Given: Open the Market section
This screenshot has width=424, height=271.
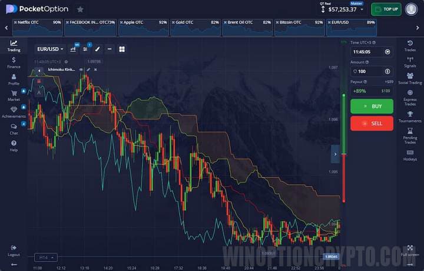Looking at the screenshot, I should [x=14, y=96].
